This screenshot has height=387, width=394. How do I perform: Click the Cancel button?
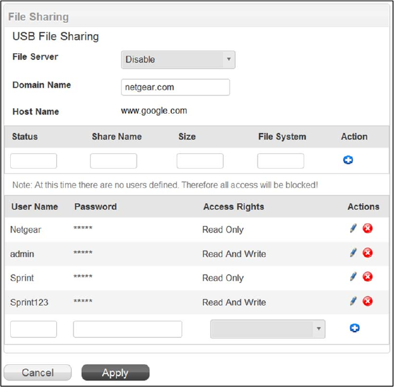(38, 373)
